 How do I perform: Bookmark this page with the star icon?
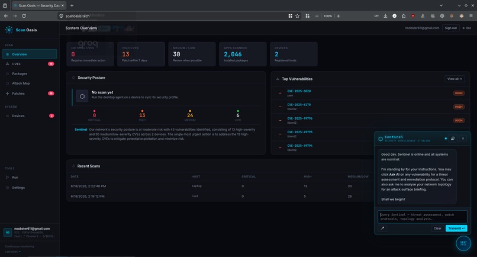[x=297, y=16]
